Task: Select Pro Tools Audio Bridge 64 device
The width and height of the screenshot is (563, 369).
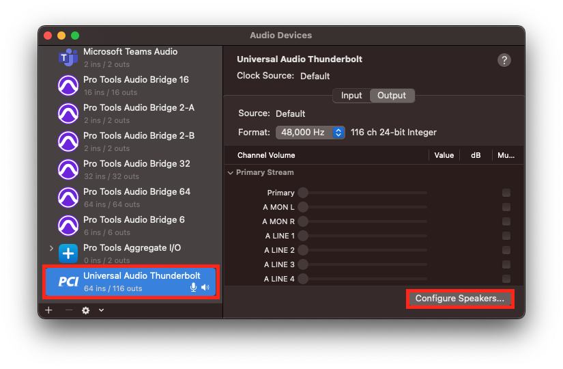Action: coord(132,197)
